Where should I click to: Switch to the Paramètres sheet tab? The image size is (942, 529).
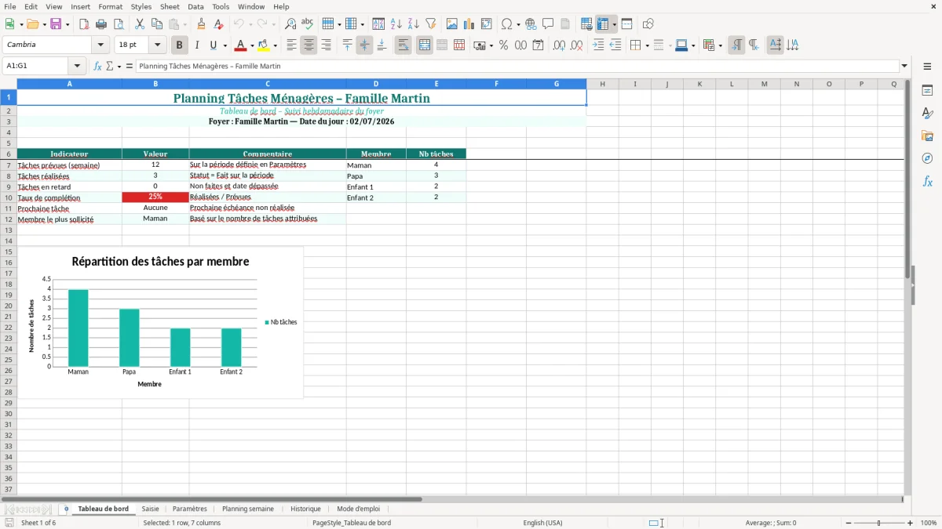(190, 509)
